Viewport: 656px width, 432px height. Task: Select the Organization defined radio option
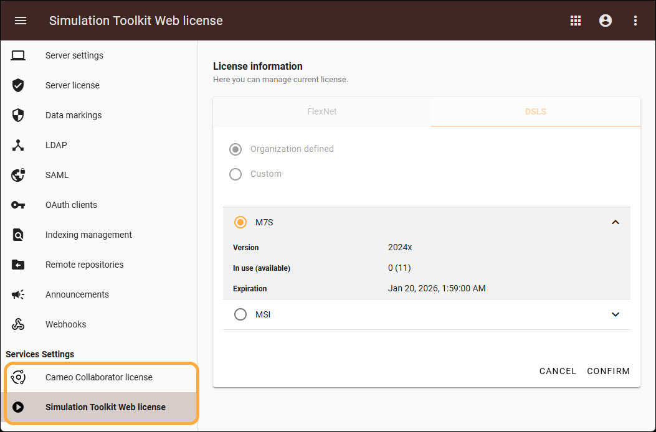235,149
